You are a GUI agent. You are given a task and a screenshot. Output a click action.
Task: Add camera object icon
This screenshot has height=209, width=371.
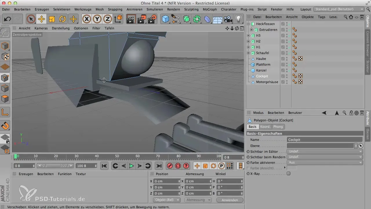tap(228, 19)
